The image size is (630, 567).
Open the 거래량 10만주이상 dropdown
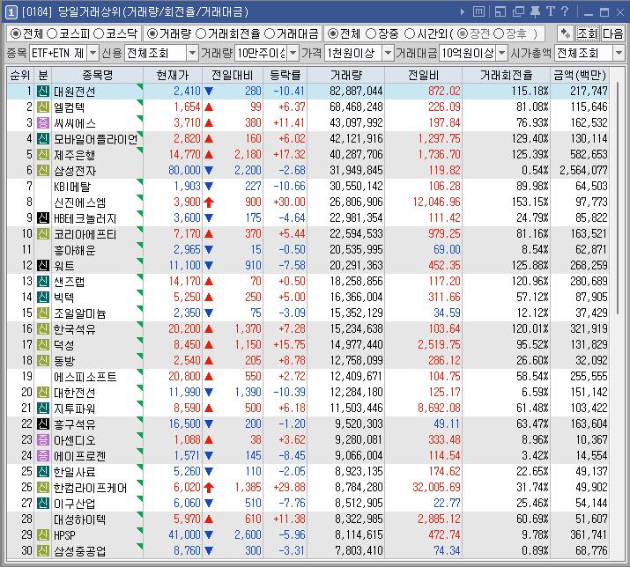coord(293,53)
